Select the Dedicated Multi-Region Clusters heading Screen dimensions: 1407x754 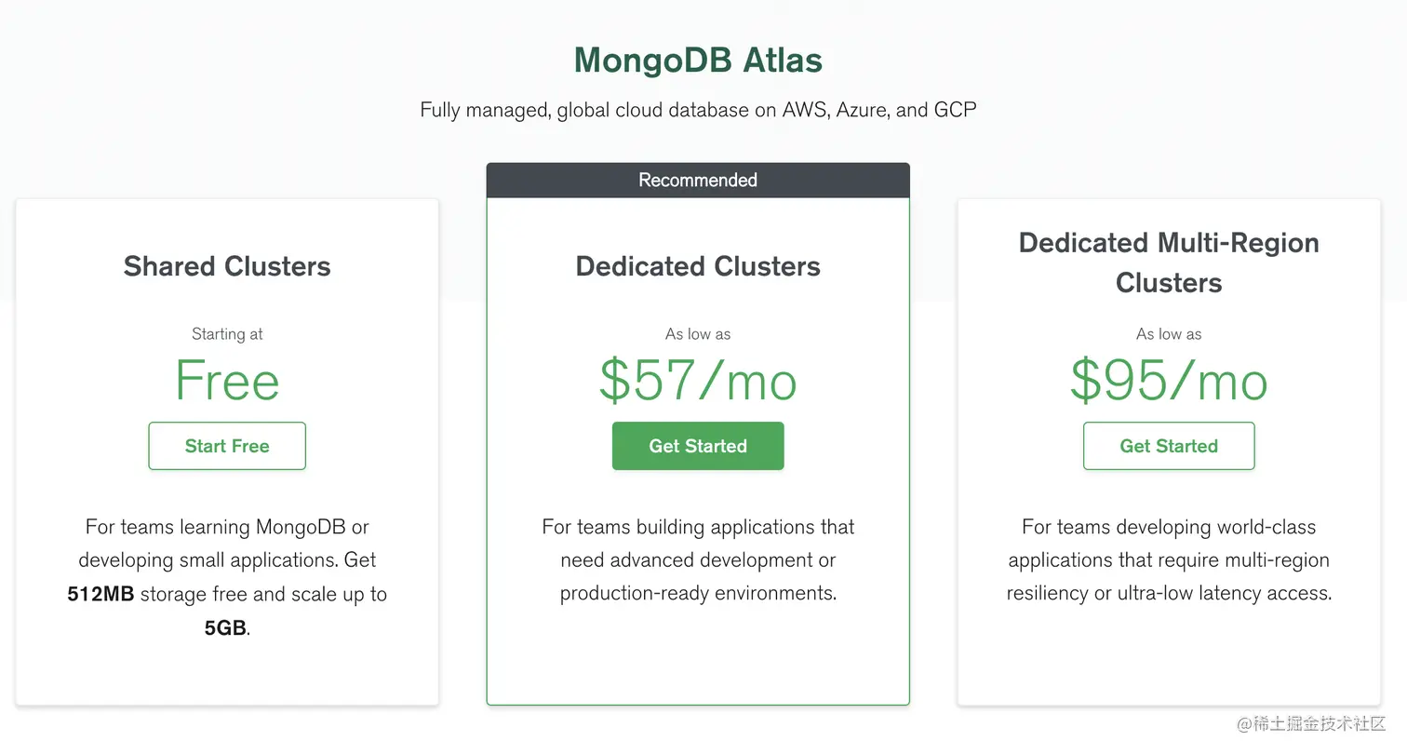(x=1169, y=263)
